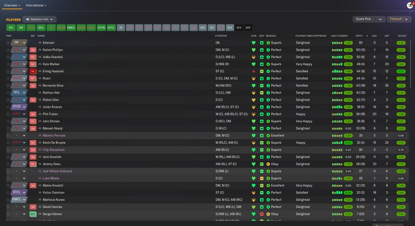Toggle the picked checkmark for Matheus Nunes
The height and width of the screenshot is (226, 415).
pyautogui.click(x=8, y=200)
